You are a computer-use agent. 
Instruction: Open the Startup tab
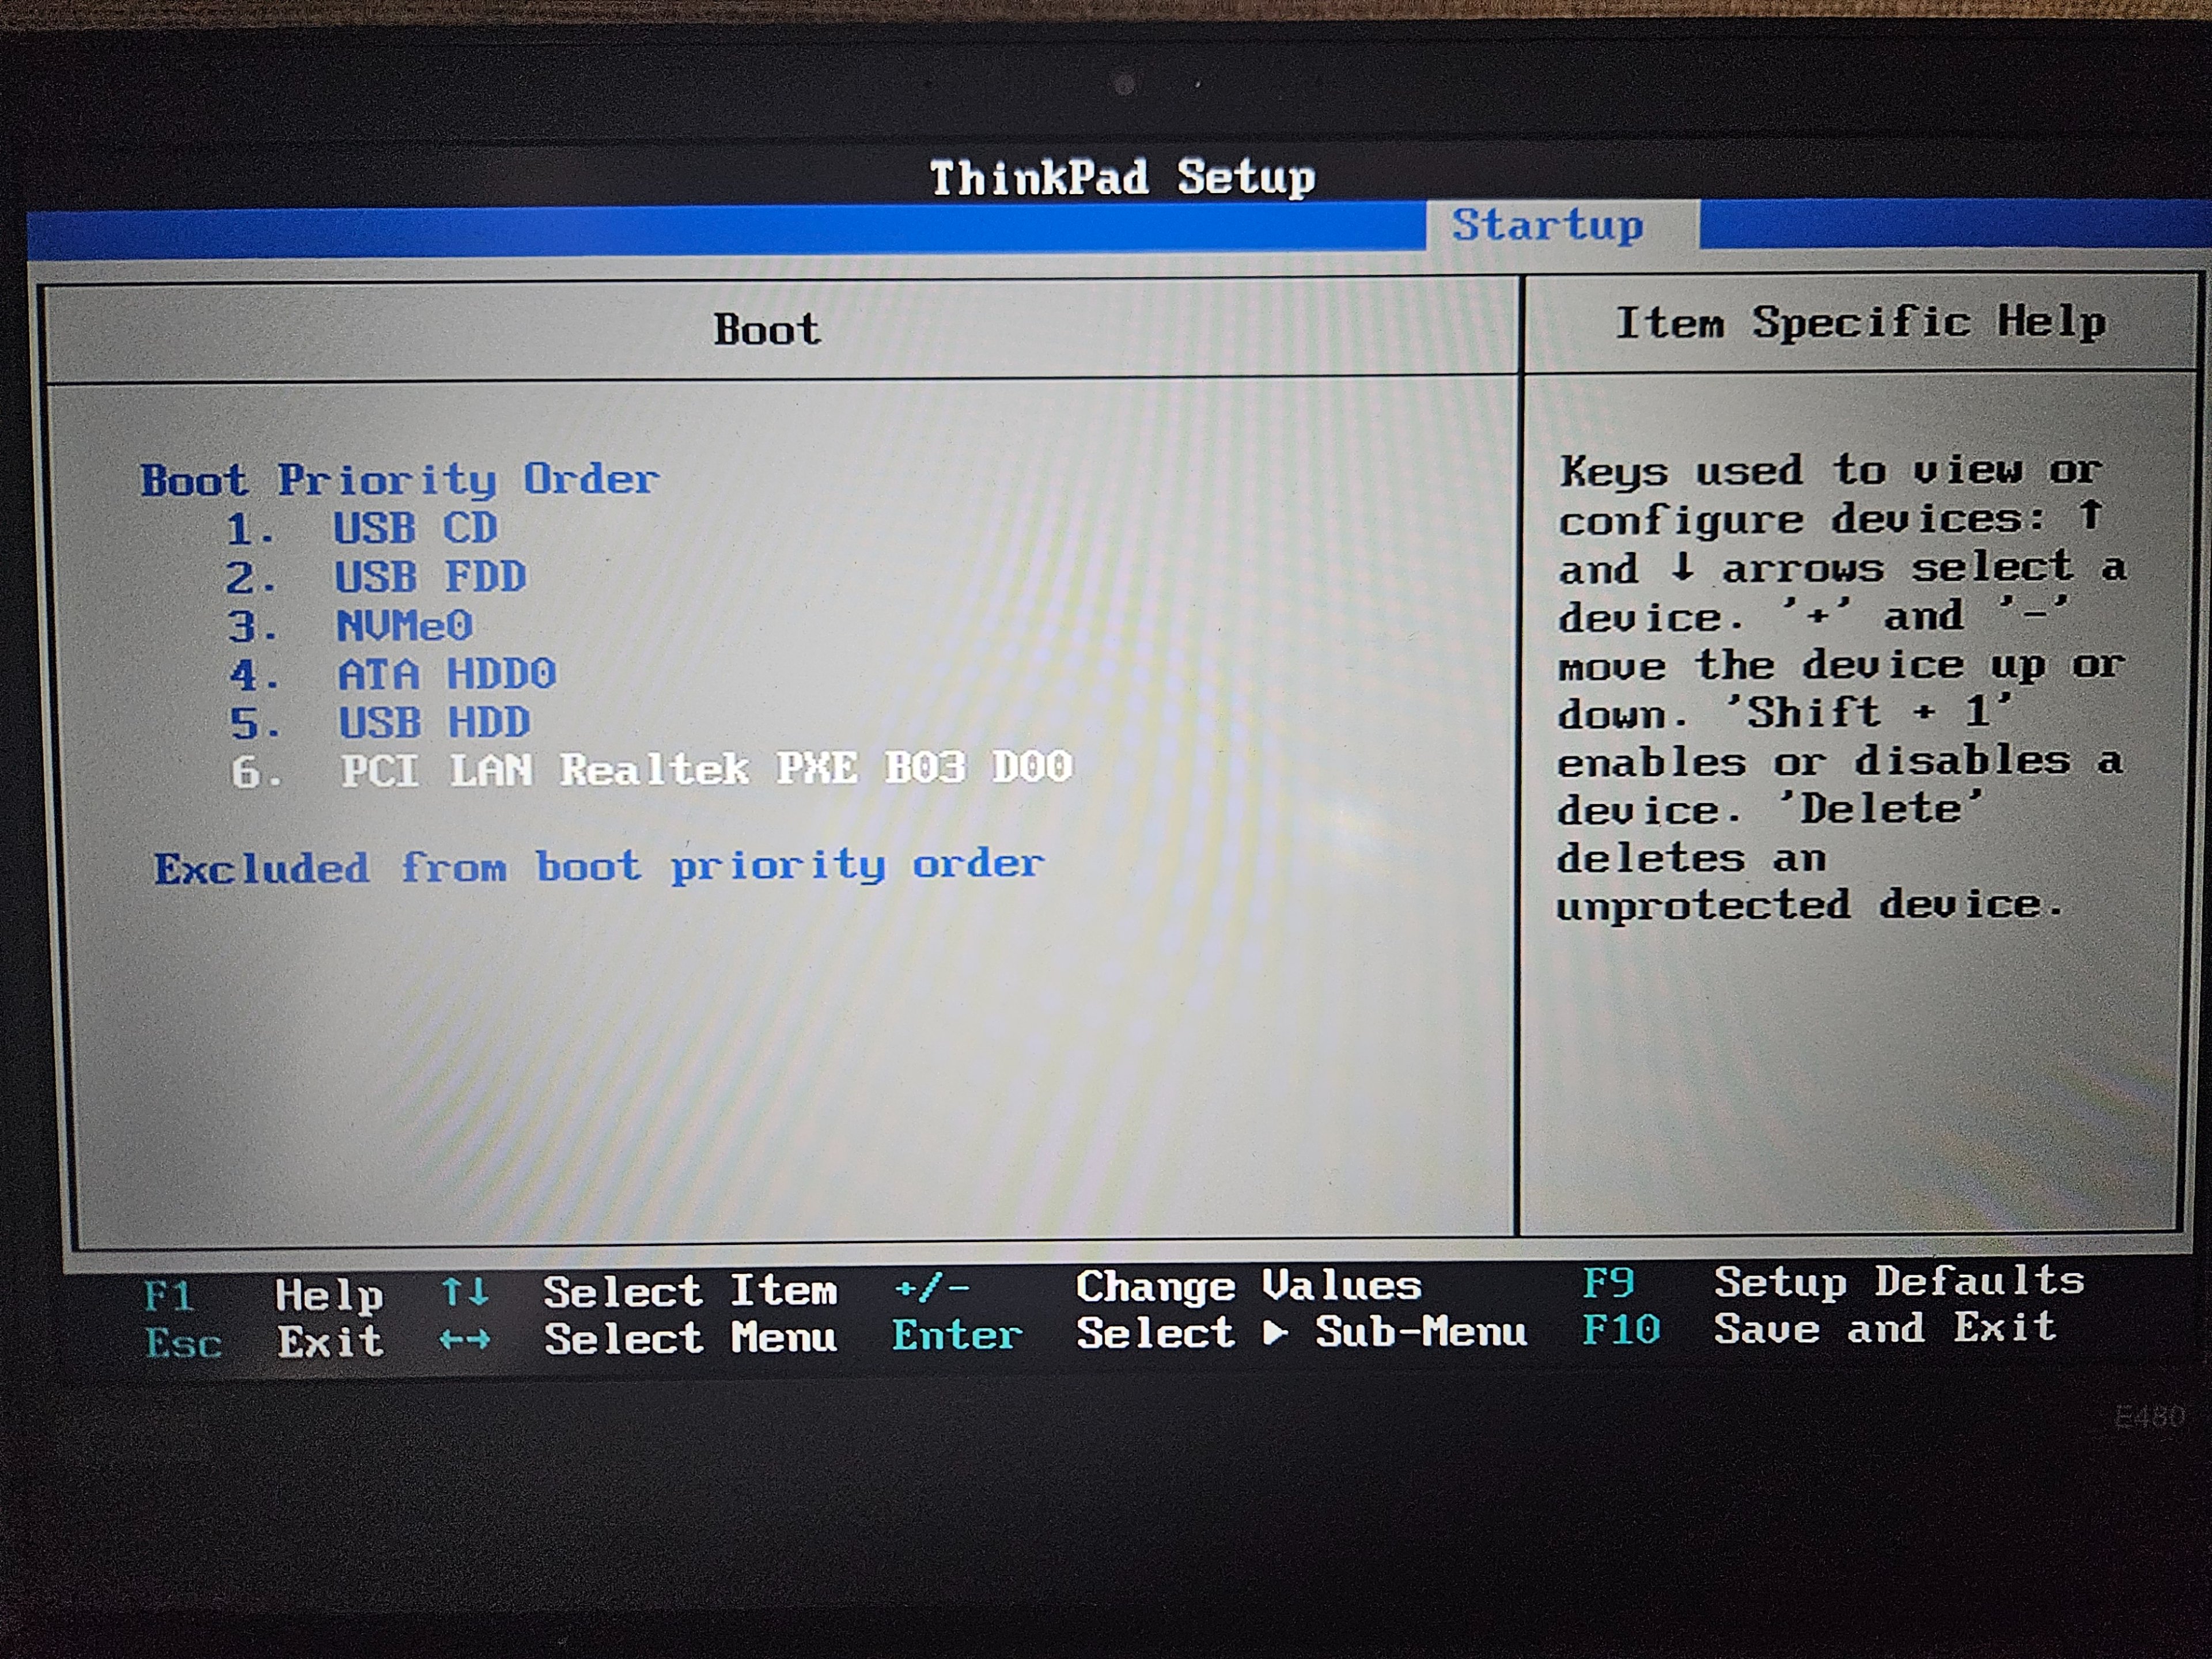click(x=1547, y=225)
